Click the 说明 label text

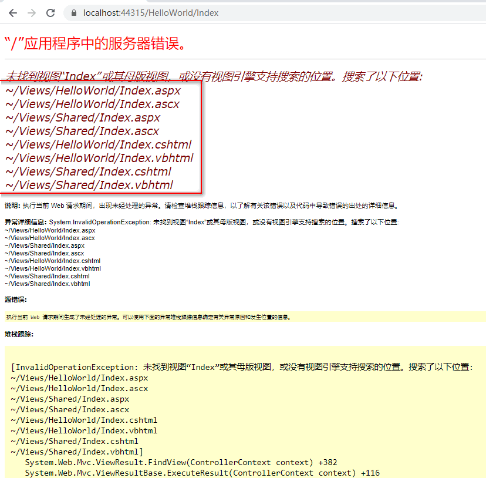coord(12,204)
